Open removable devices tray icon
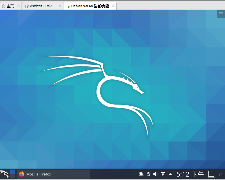The width and height of the screenshot is (225, 180). 148,174
